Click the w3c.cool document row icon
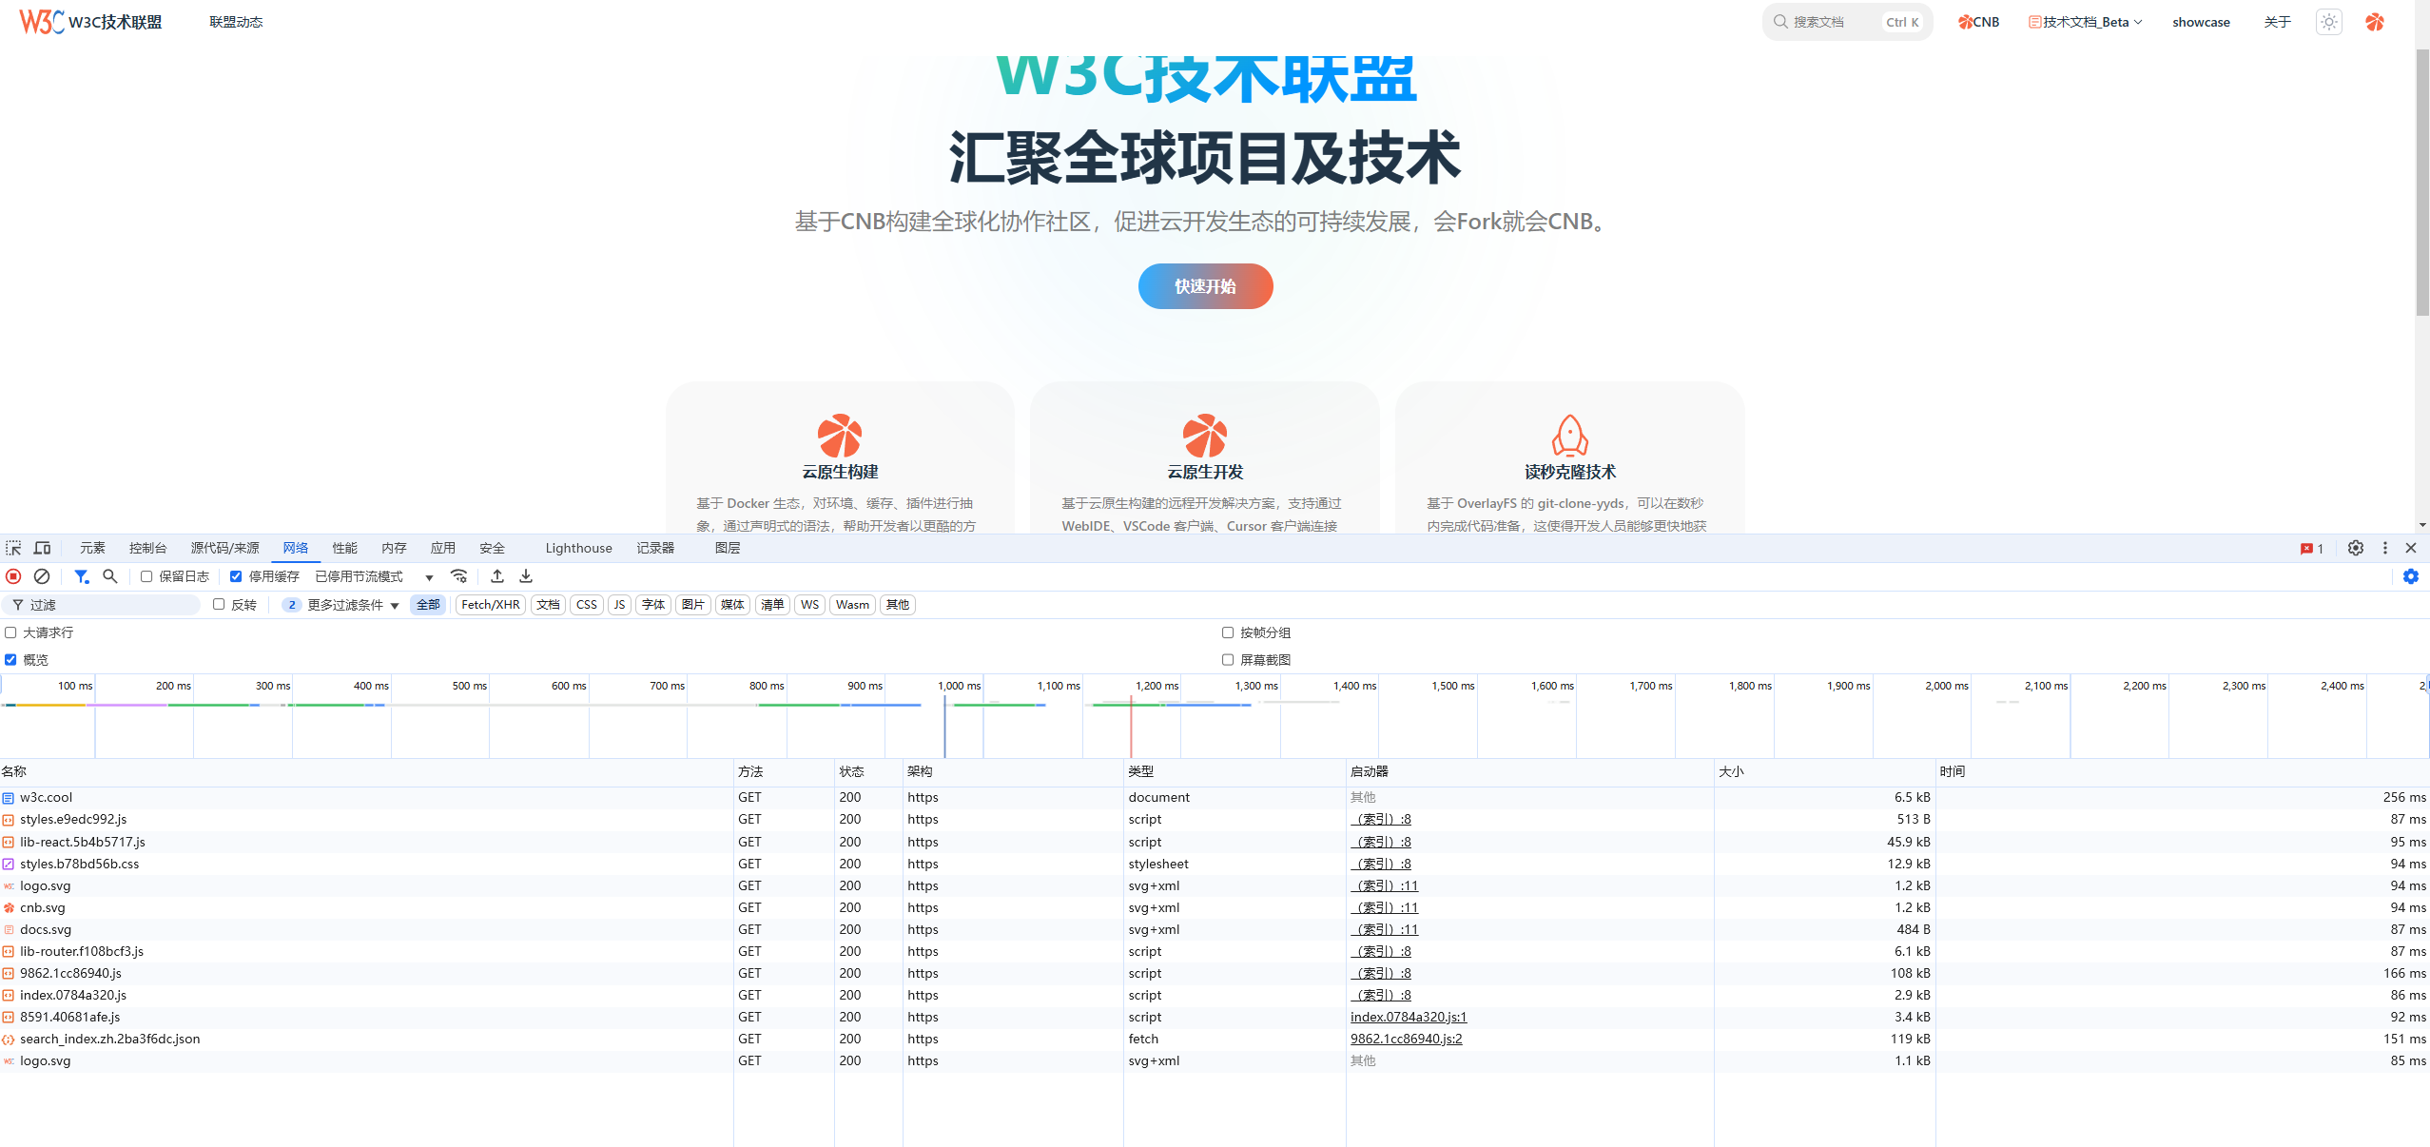The height and width of the screenshot is (1147, 2430). (x=9, y=798)
